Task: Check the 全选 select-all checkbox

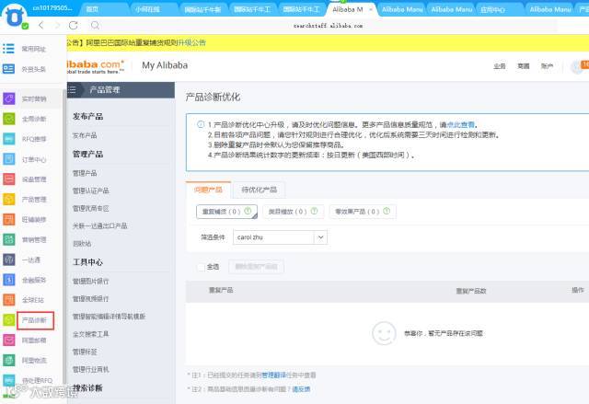Action: coord(201,267)
